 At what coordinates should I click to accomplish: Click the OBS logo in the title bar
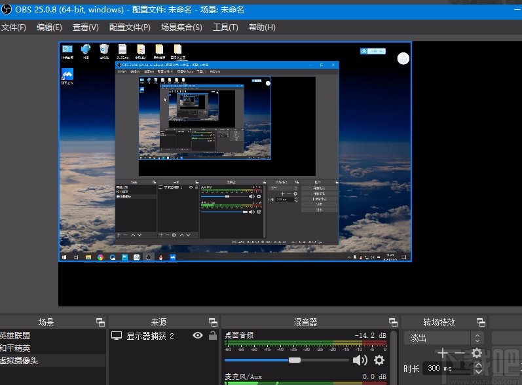click(x=6, y=9)
